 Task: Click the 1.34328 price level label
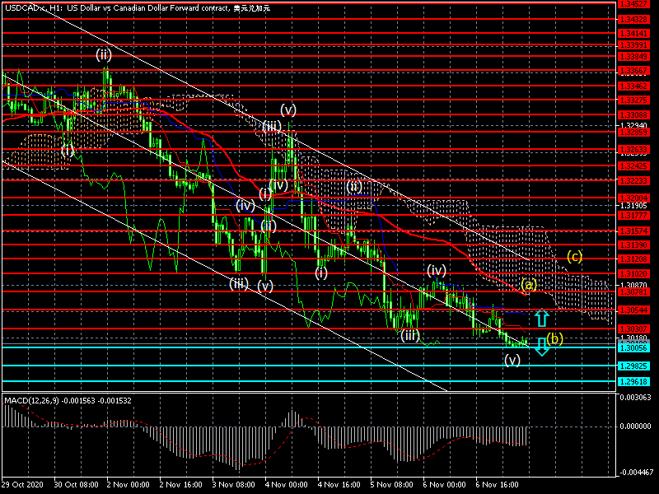click(633, 19)
